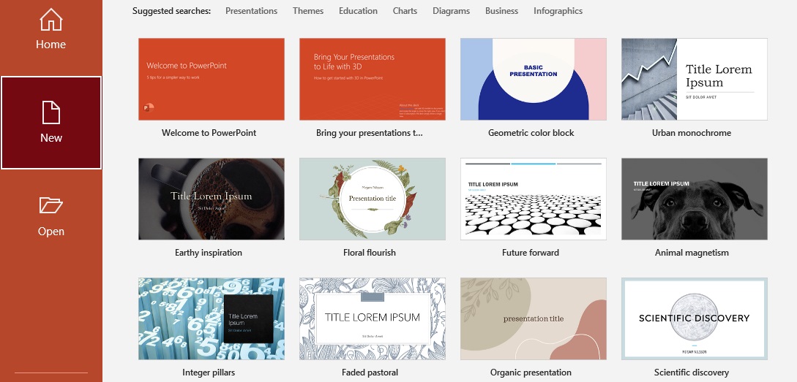The width and height of the screenshot is (797, 382).
Task: Click the New blank page icon
Action: 50,112
